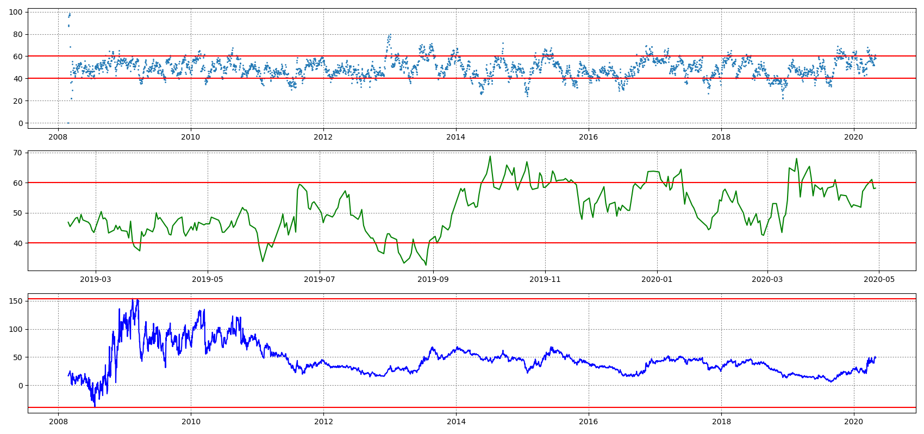Click the 2008 label under bottom blue chart
This screenshot has height=434, width=924.
pyautogui.click(x=58, y=422)
